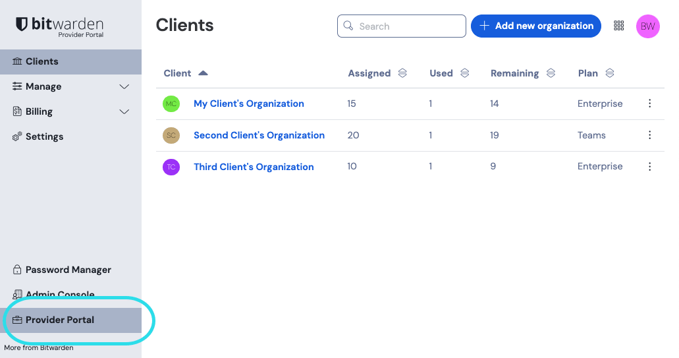The image size is (679, 358).
Task: Click the MC green avatar
Action: pos(171,104)
